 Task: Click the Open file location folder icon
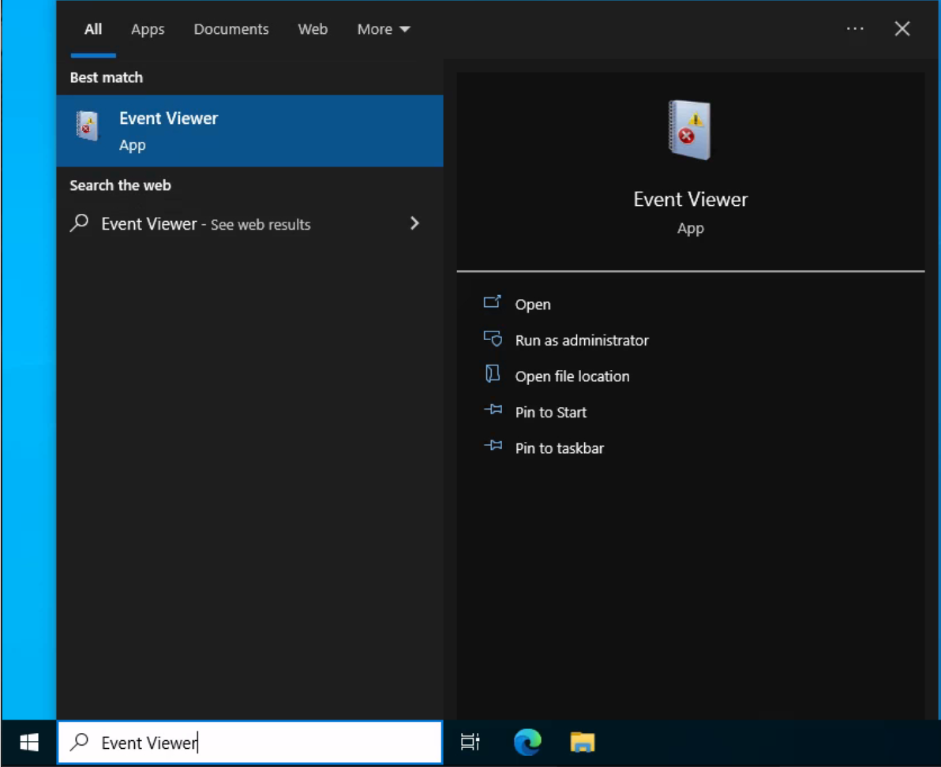pos(493,375)
